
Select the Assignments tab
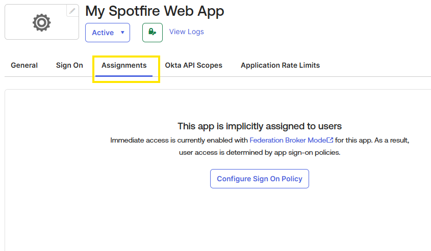[x=124, y=65]
